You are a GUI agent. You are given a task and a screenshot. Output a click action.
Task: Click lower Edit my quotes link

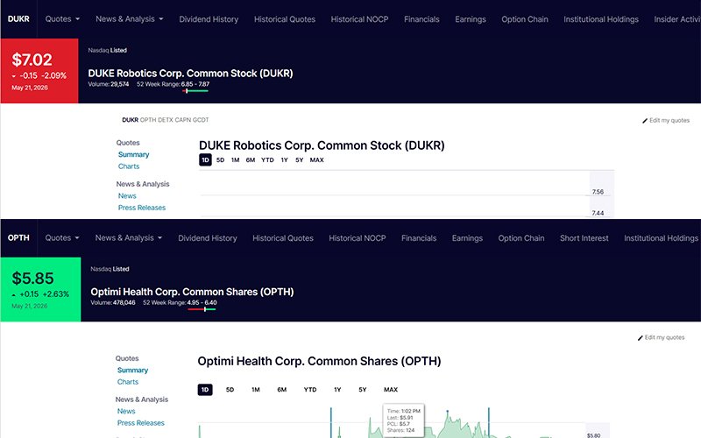point(664,337)
